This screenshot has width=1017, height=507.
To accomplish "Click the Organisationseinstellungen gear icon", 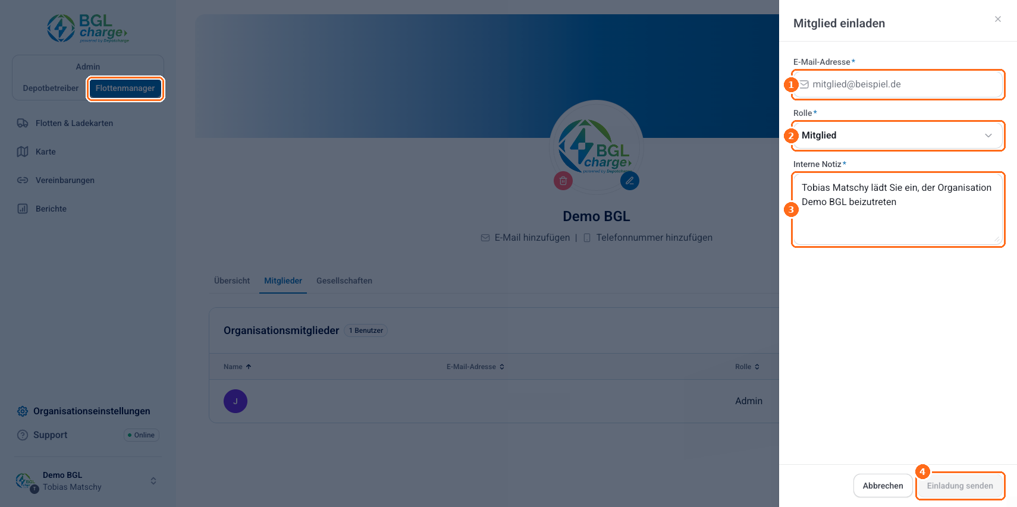I will [23, 411].
